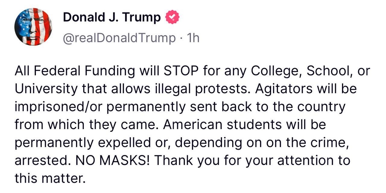
Task: Click the words "All Federal Funding"
Action: click(x=75, y=71)
